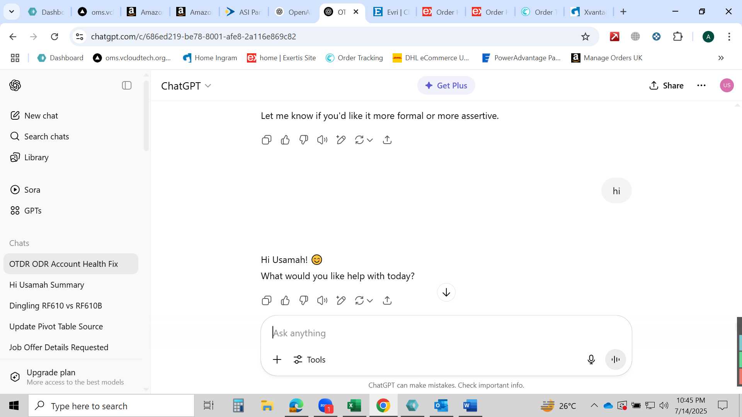Click the Get Plus button

pos(446,85)
